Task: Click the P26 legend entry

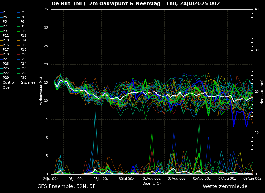Action: coord(23,68)
